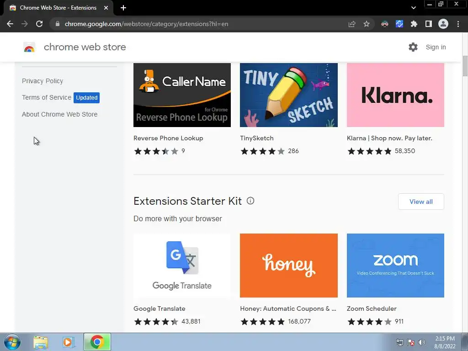Image resolution: width=468 pixels, height=351 pixels.
Task: Share this page icon in address bar
Action: pyautogui.click(x=352, y=24)
